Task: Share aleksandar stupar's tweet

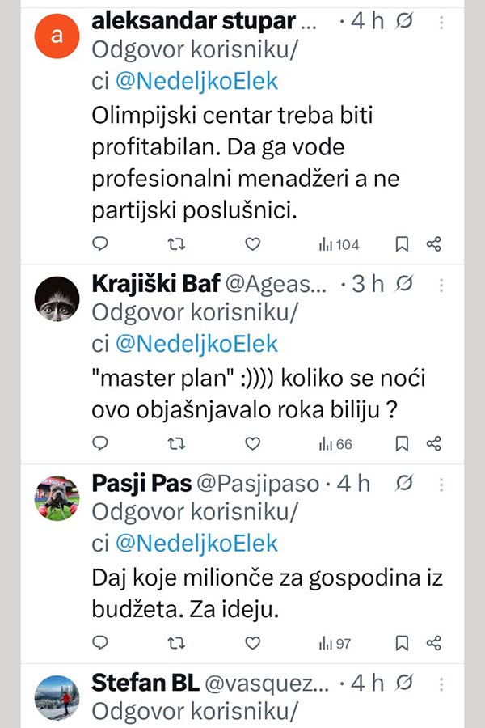Action: (434, 243)
